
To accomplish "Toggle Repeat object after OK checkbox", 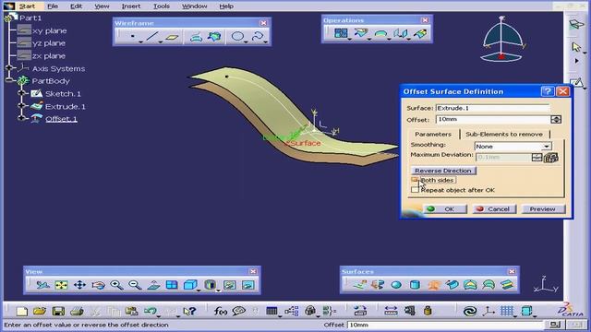I will pyautogui.click(x=415, y=190).
